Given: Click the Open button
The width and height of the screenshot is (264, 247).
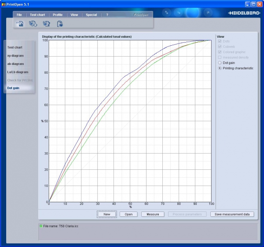Looking at the screenshot, I should (128, 214).
